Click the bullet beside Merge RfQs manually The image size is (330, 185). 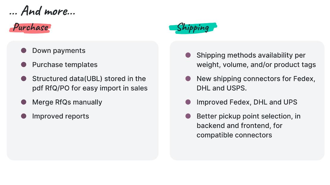(x=24, y=102)
